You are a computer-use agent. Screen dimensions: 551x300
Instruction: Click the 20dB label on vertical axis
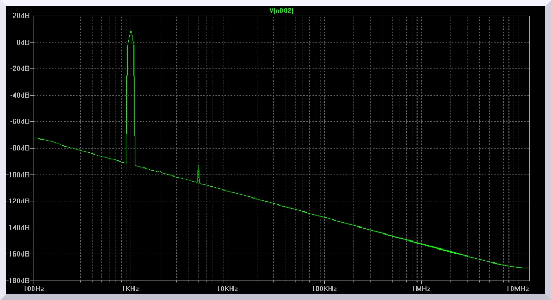tap(22, 16)
